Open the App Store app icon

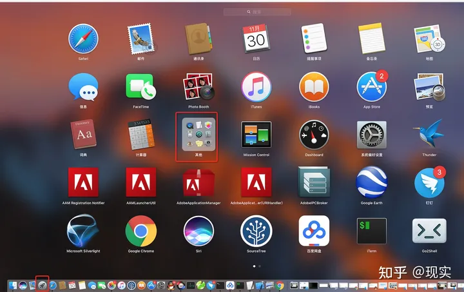(x=371, y=86)
